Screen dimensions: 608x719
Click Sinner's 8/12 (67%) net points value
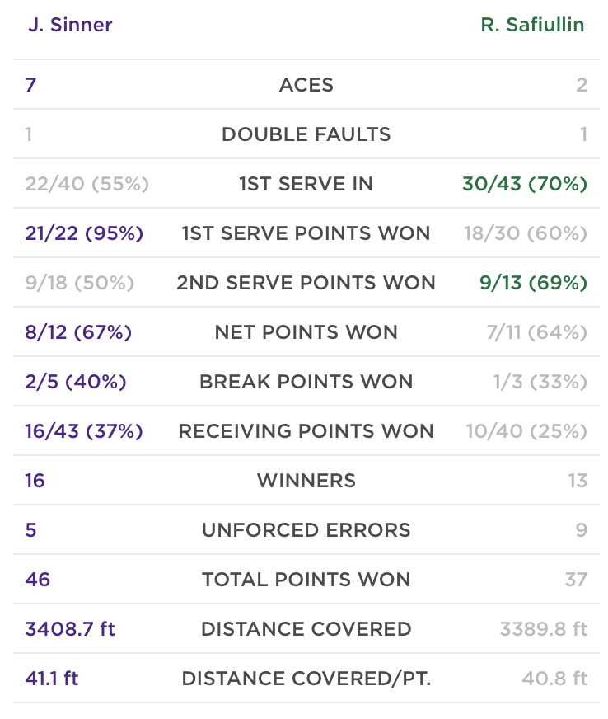coord(78,332)
